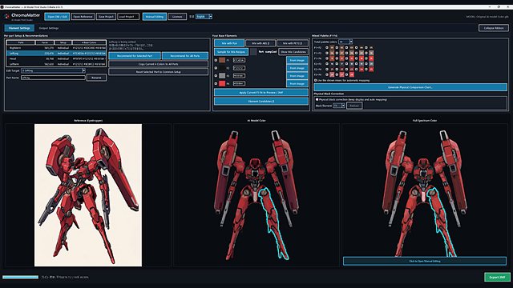Sort by the Faces column header
Screen dimensions: 513x288
tap(45, 42)
